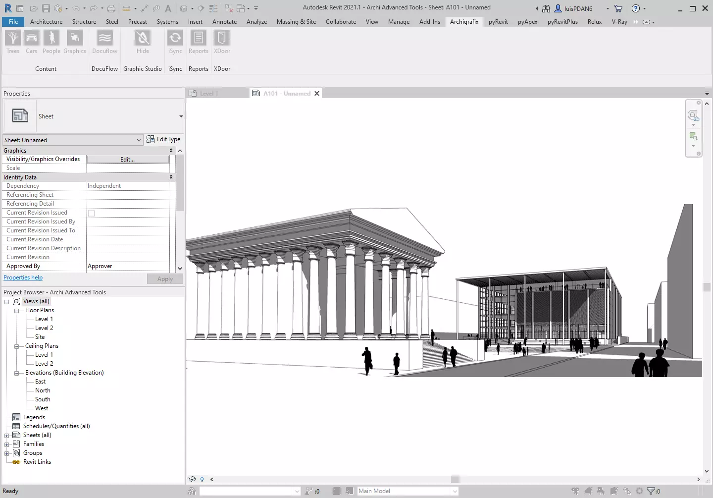713x498 pixels.
Task: Open the Level 1 view tab
Action: click(x=208, y=94)
